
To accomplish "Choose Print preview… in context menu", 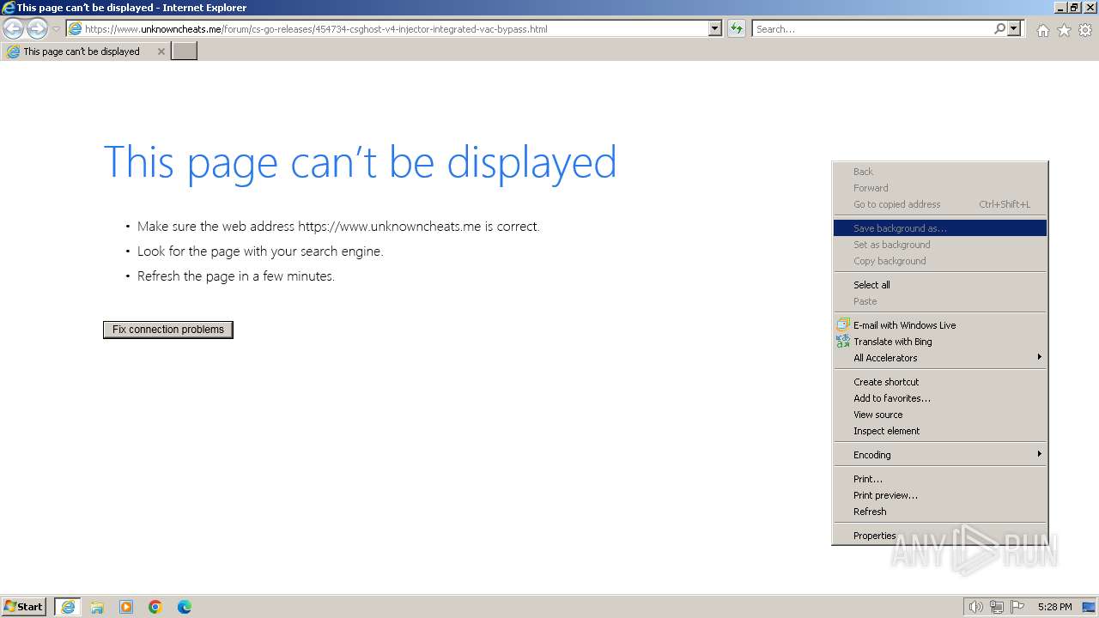I will 940,495.
